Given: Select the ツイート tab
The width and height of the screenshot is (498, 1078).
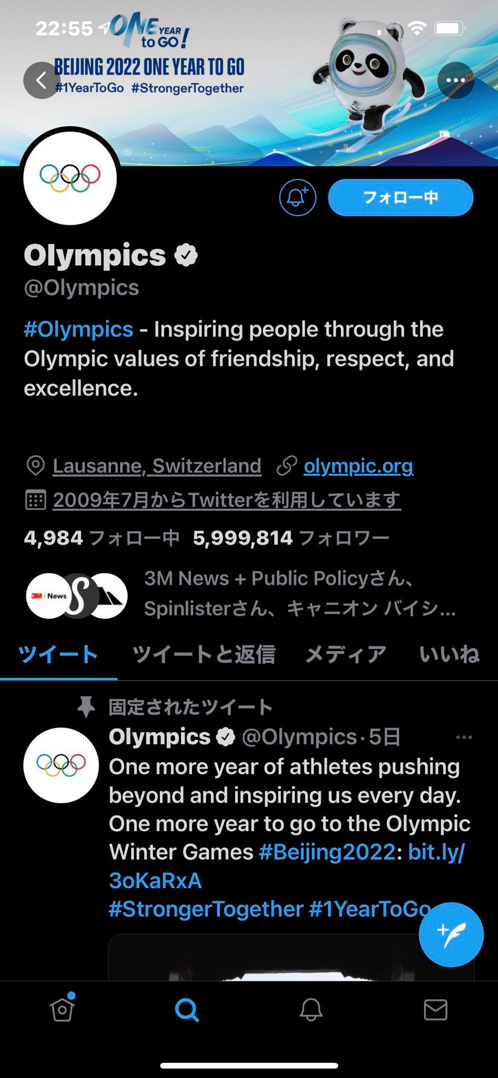Looking at the screenshot, I should click(x=58, y=654).
